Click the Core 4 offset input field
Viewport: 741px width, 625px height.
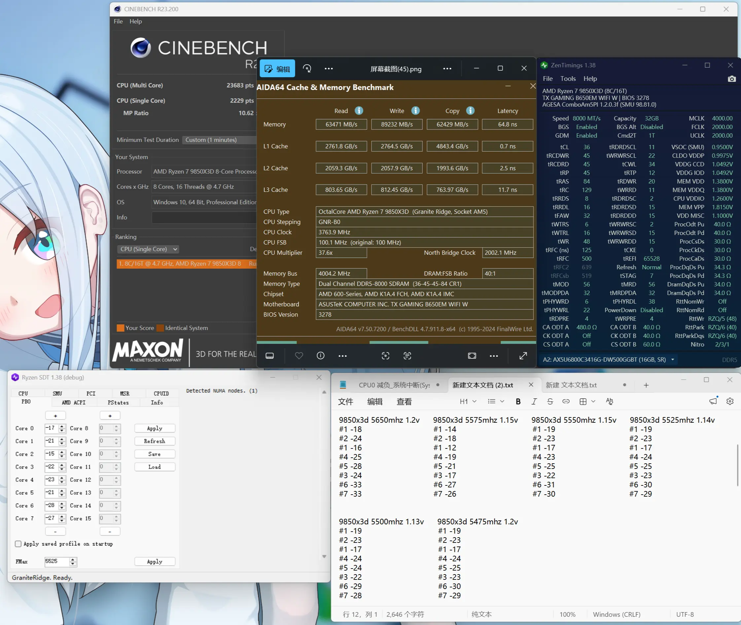52,480
